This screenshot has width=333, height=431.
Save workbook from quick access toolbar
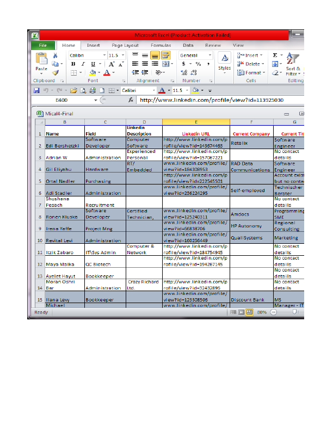coord(36,90)
